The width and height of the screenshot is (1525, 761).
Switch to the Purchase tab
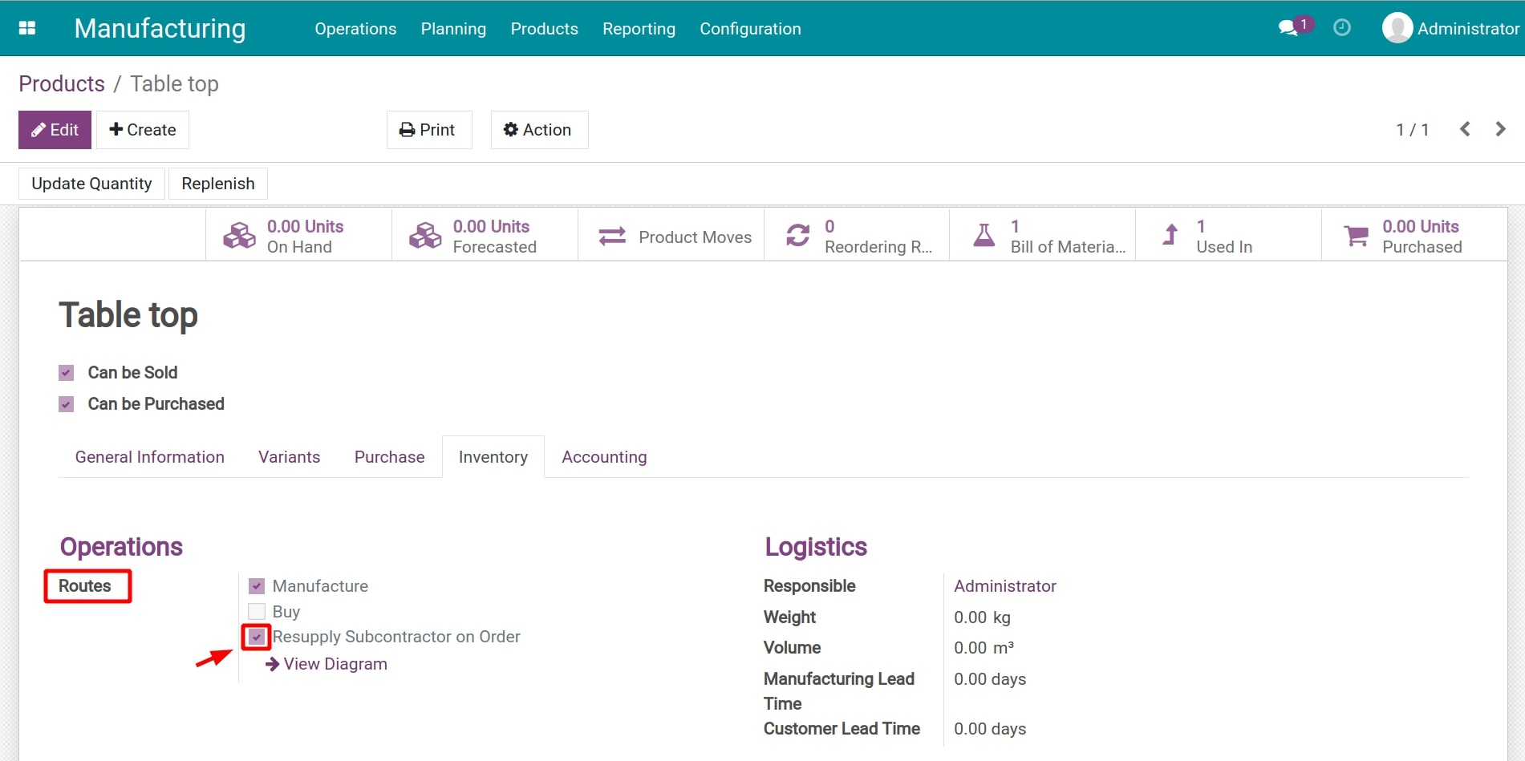[389, 457]
